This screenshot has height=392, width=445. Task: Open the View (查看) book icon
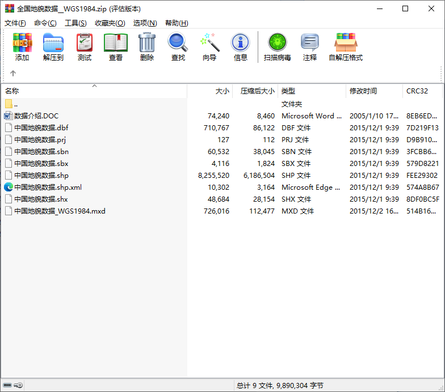[116, 42]
